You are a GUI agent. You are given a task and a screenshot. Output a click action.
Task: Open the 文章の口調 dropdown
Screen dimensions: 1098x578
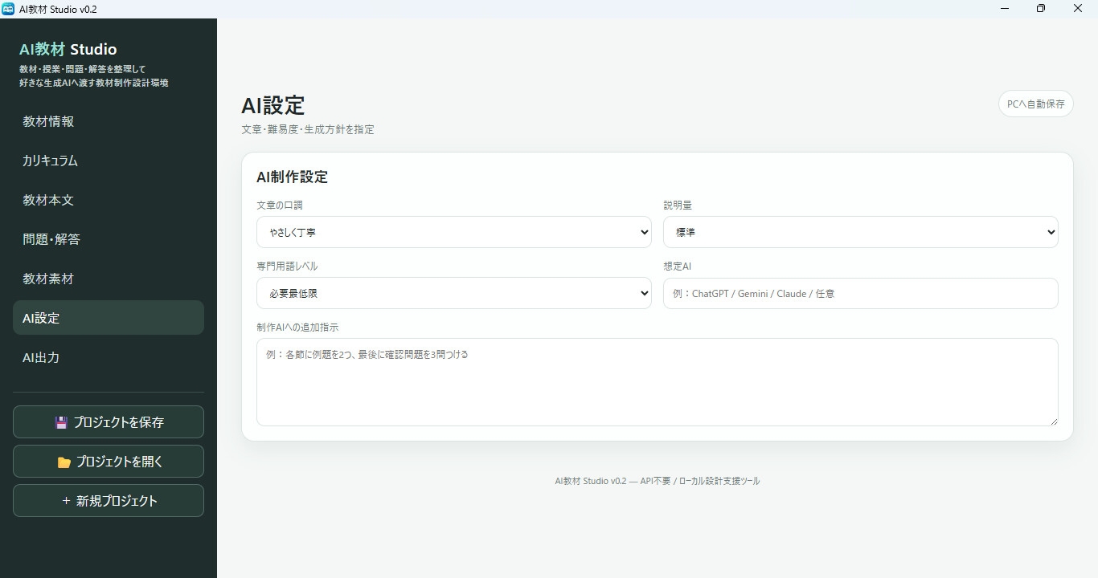pyautogui.click(x=454, y=232)
